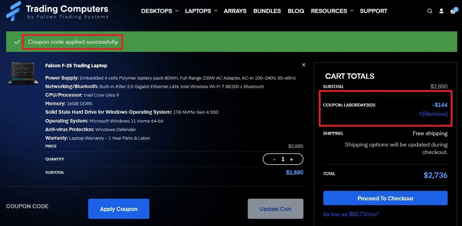Screen dimensions: 462x226
Task: Select 'Laptop Warranty – 1 Year Parts & Labor'
Action: coord(110,138)
